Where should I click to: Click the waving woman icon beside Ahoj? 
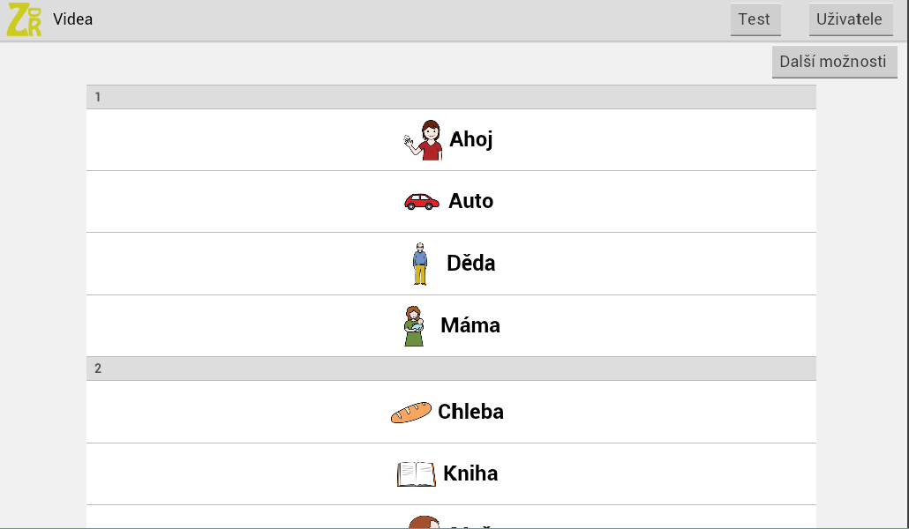coord(423,139)
